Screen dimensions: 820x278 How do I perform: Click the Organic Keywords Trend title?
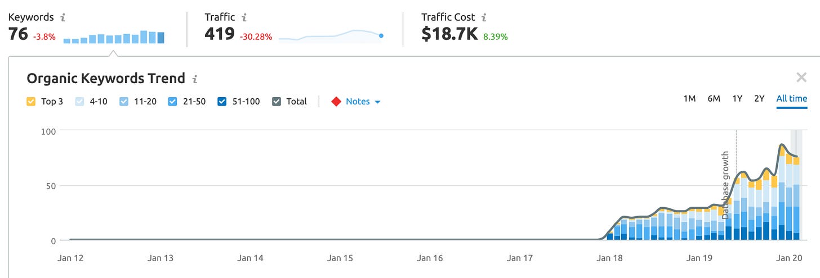click(106, 78)
